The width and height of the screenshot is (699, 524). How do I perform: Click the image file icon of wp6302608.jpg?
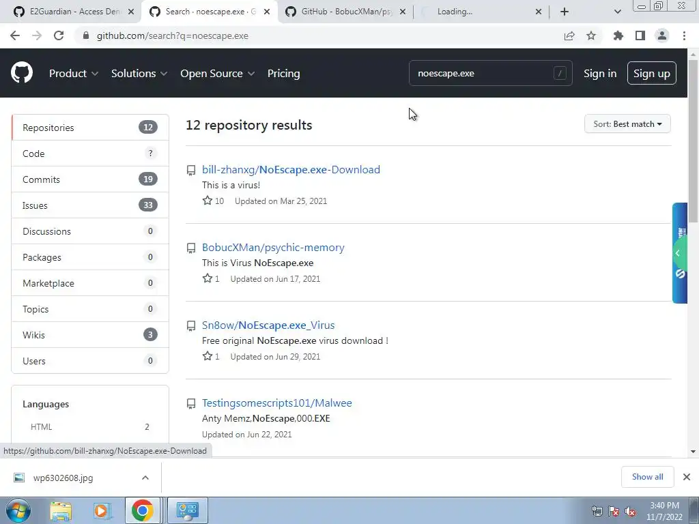click(18, 478)
